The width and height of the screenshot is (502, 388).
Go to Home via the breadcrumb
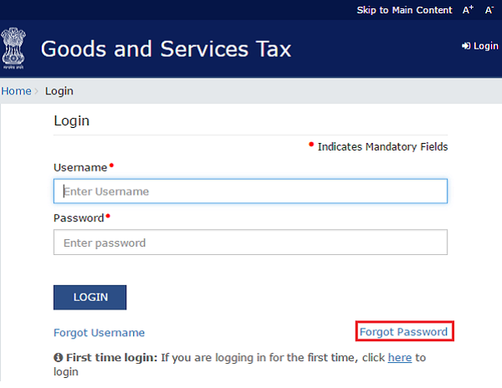tap(16, 90)
